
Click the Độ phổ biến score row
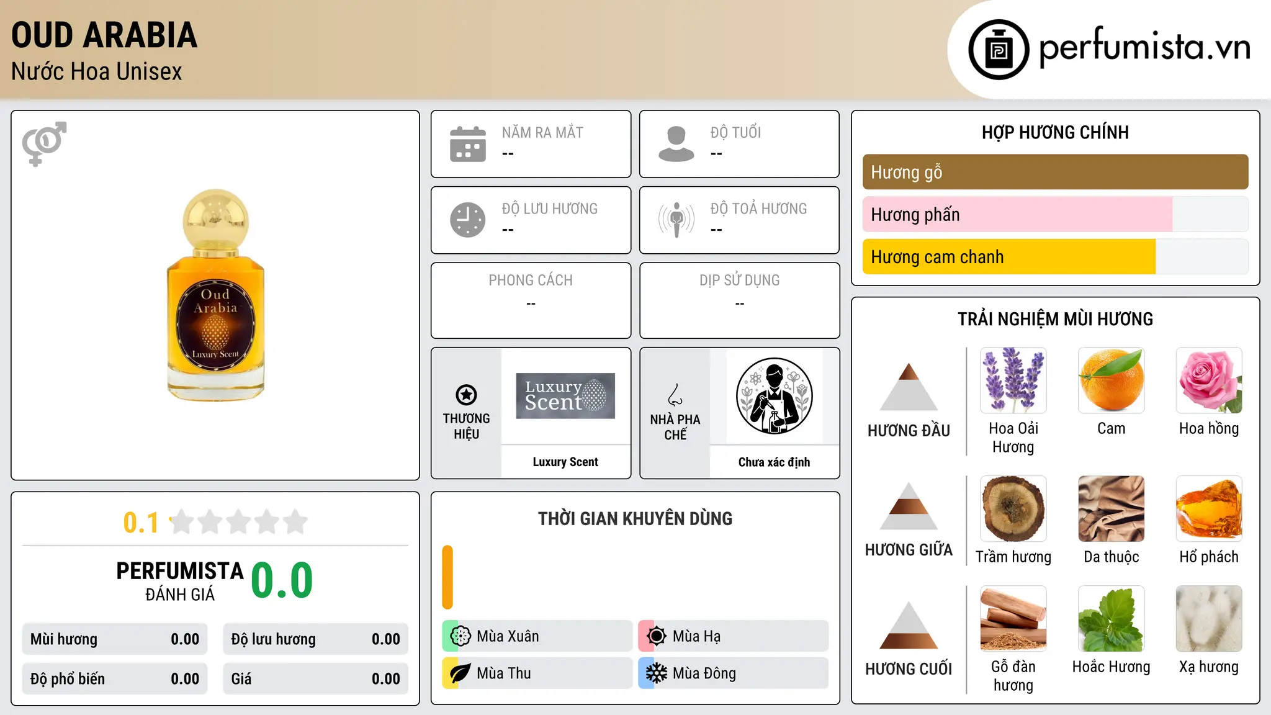click(x=115, y=679)
